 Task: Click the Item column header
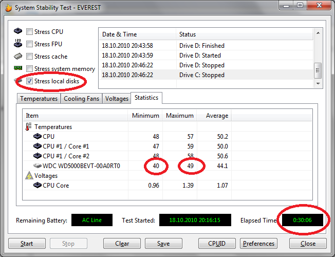75,116
